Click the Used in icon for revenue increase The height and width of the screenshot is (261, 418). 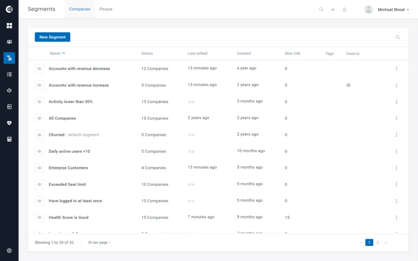349,85
